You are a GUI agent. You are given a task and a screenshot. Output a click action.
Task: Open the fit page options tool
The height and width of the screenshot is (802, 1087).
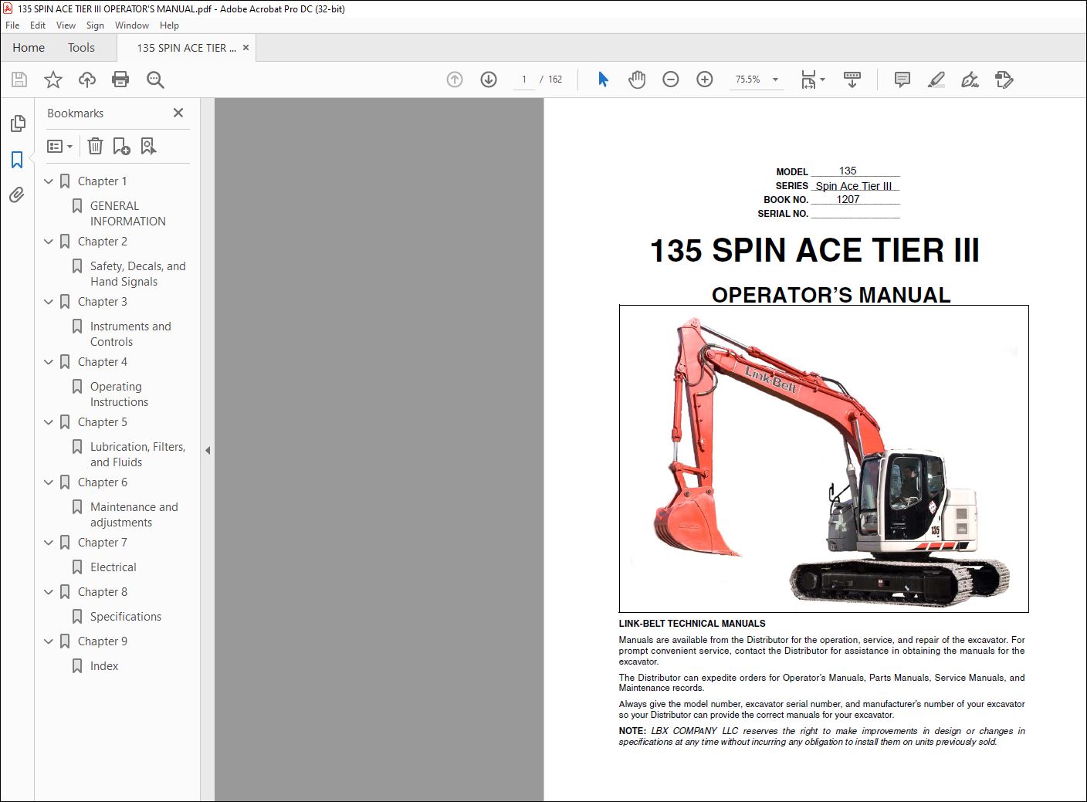[812, 80]
